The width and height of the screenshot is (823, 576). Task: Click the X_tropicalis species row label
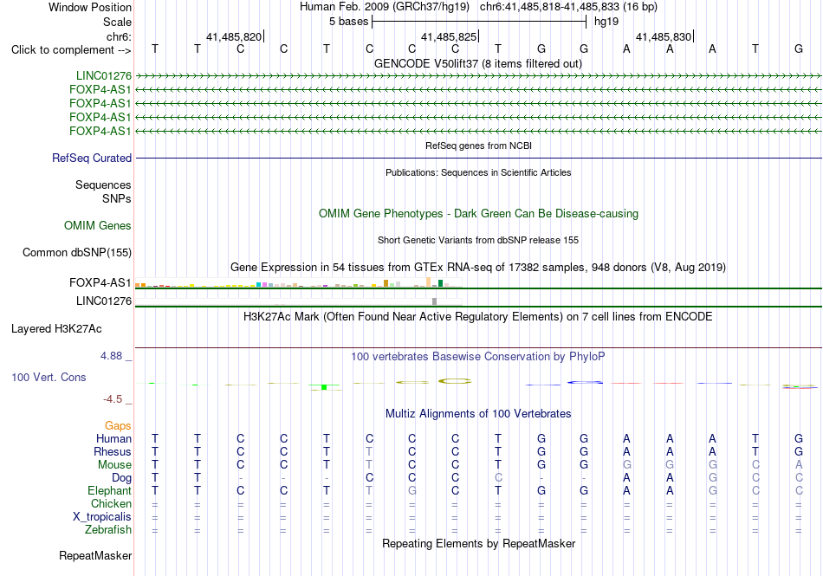(102, 517)
